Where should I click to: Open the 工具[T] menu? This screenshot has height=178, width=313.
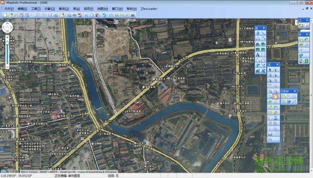(x=36, y=9)
